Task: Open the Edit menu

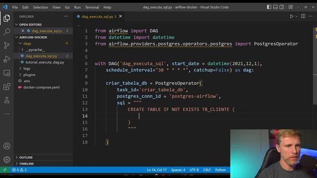Action: point(25,7)
